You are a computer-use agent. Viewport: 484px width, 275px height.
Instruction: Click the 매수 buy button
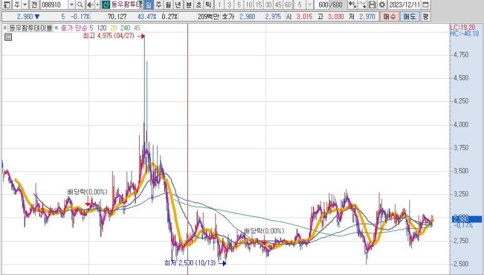click(389, 17)
